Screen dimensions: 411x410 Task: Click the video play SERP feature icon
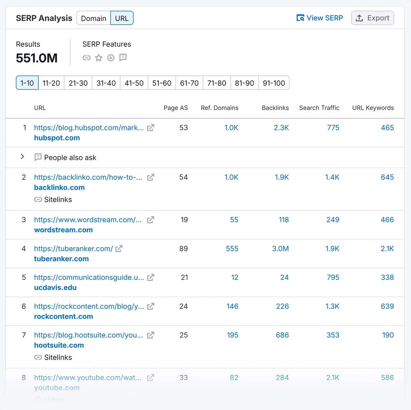point(111,58)
